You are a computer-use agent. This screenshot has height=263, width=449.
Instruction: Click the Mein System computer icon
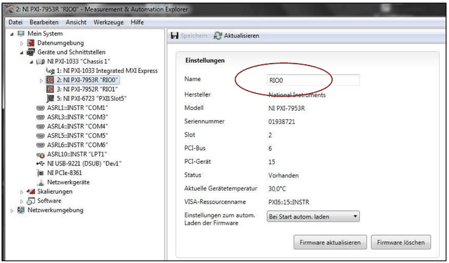click(x=21, y=34)
